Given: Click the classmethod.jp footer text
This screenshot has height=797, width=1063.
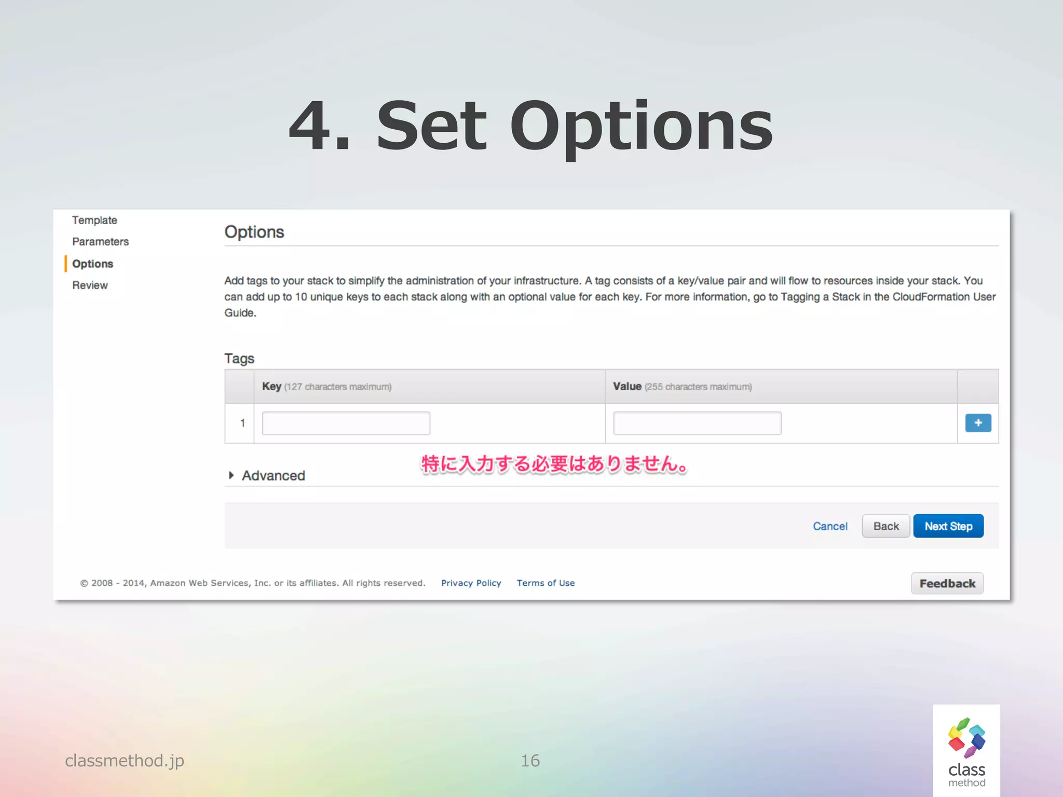Looking at the screenshot, I should pos(125,761).
